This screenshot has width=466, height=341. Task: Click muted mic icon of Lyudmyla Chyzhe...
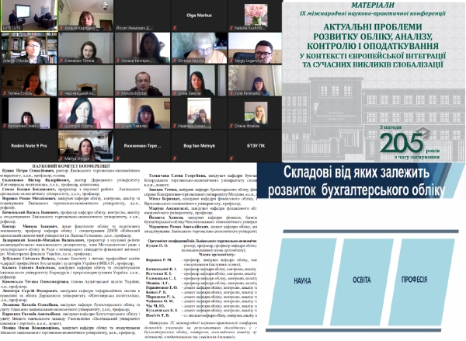point(61,126)
